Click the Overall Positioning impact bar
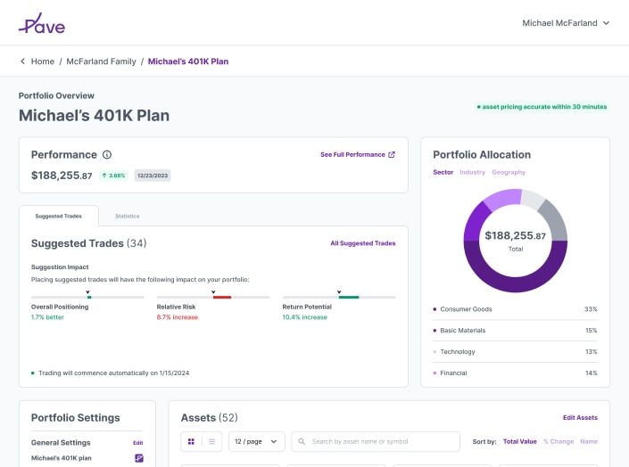The image size is (629, 467). pyautogui.click(x=87, y=297)
